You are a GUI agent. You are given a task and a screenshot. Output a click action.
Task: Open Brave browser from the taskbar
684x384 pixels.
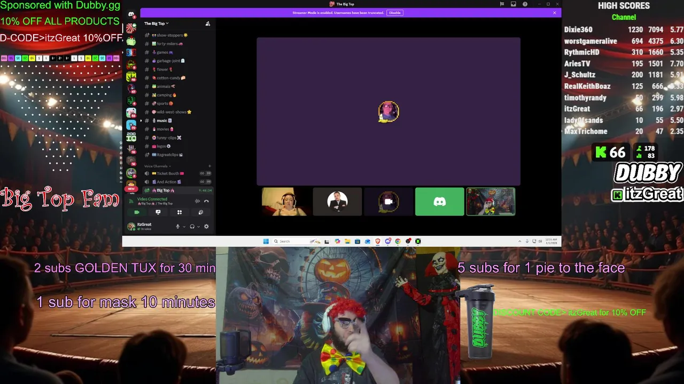click(378, 241)
